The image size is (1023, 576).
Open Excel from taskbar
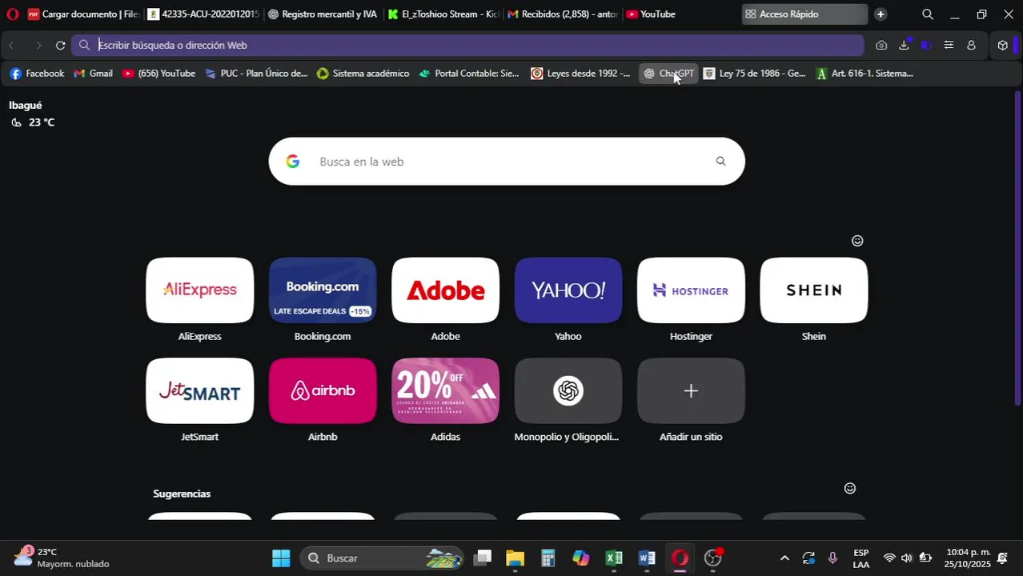614,558
